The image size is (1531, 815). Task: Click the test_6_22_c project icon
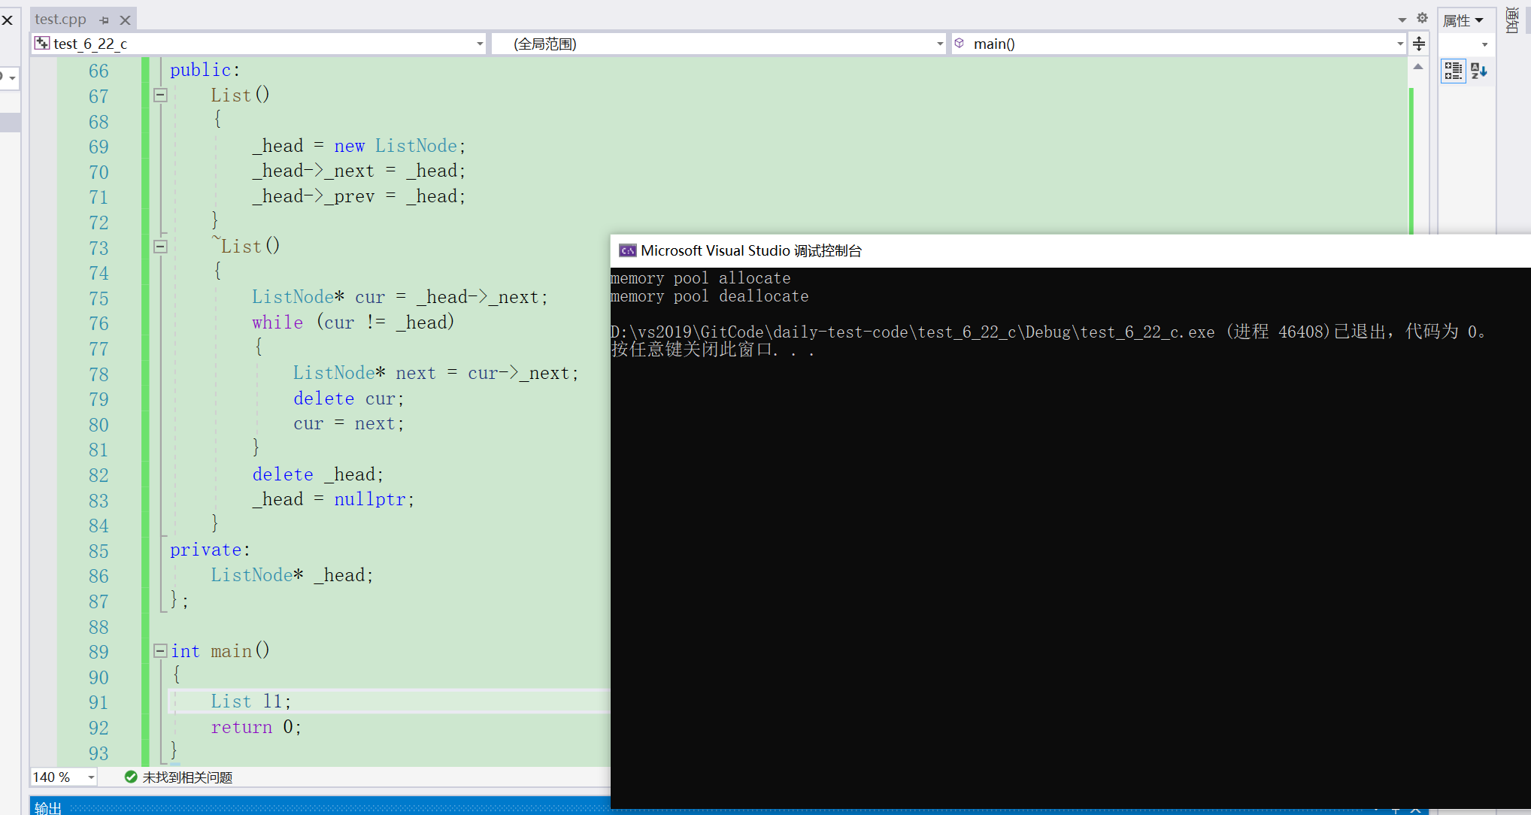click(x=42, y=44)
